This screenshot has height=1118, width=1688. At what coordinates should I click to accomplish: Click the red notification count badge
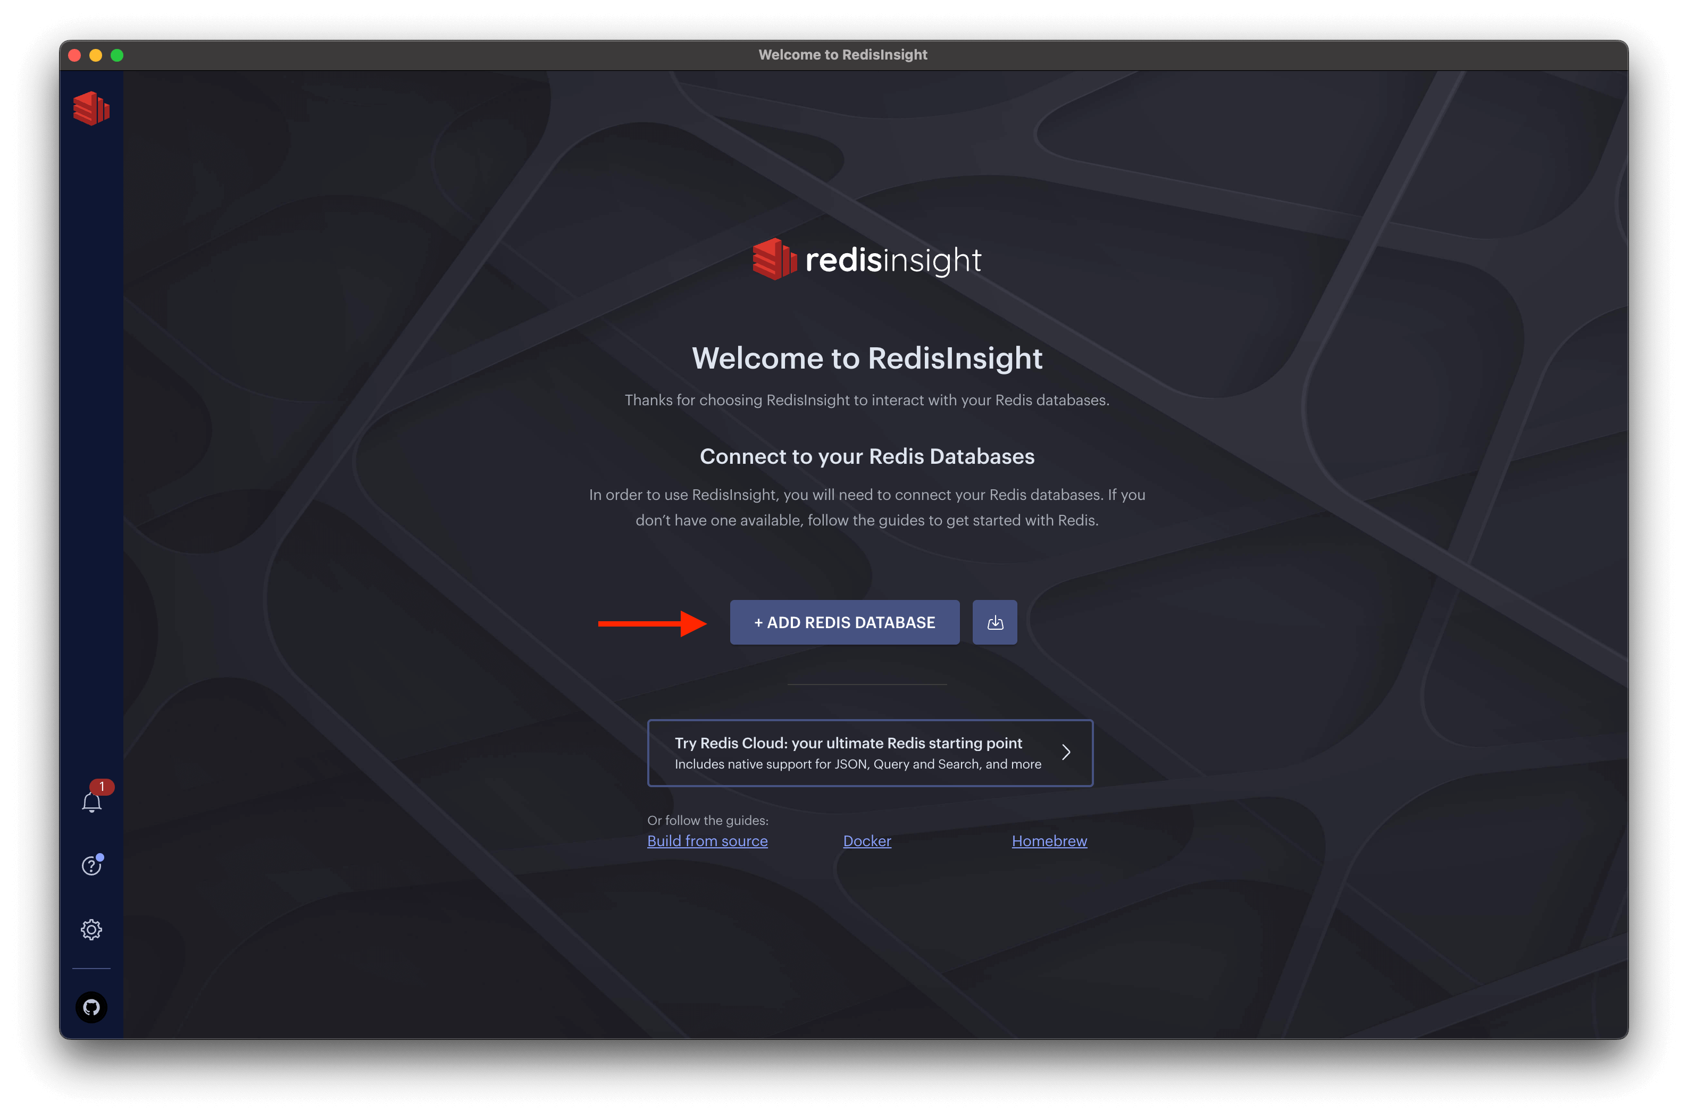click(x=102, y=787)
